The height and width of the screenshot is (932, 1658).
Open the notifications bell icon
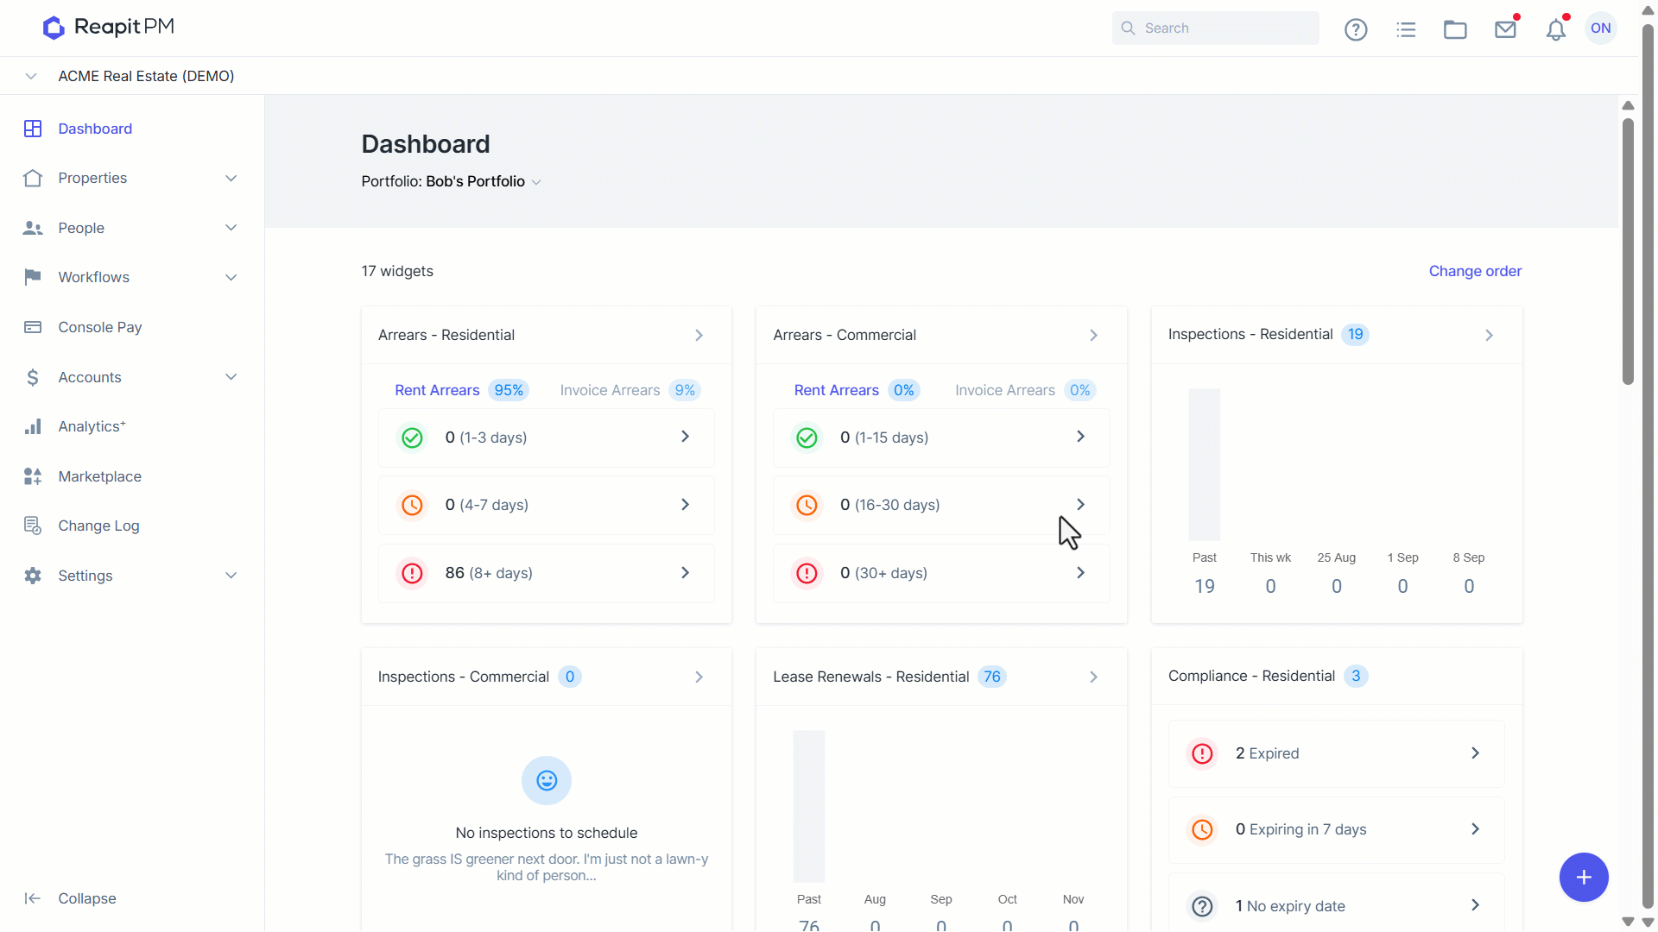click(x=1555, y=29)
